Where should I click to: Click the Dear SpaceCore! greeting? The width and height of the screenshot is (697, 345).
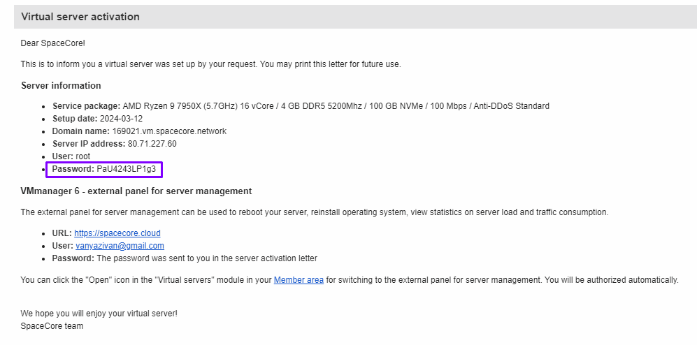click(52, 43)
